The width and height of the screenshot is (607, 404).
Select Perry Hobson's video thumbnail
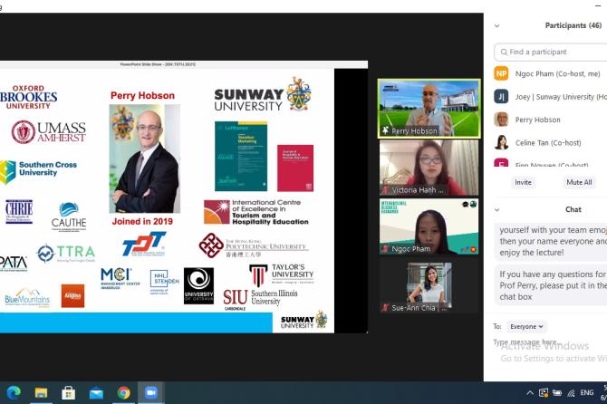click(x=429, y=108)
